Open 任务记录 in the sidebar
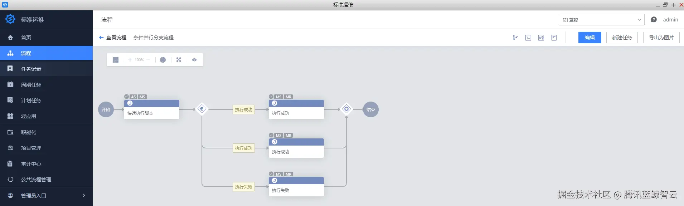This screenshot has width=684, height=206. 31,69
